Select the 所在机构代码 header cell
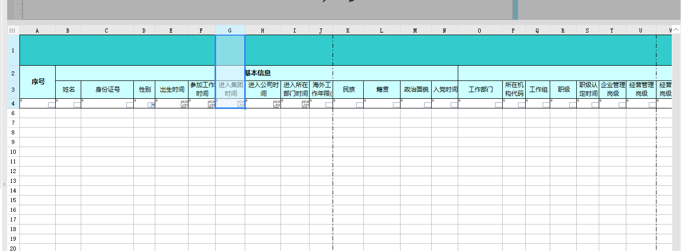681x251 pixels. pyautogui.click(x=514, y=89)
